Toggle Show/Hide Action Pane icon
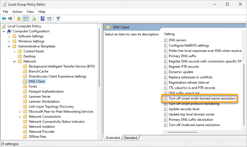The width and height of the screenshot is (247, 147). (49, 19)
